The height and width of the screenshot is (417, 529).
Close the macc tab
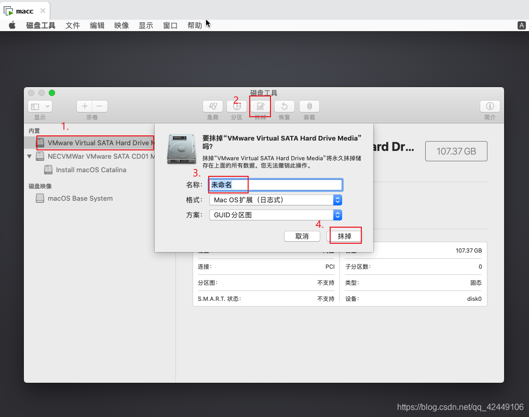click(43, 11)
